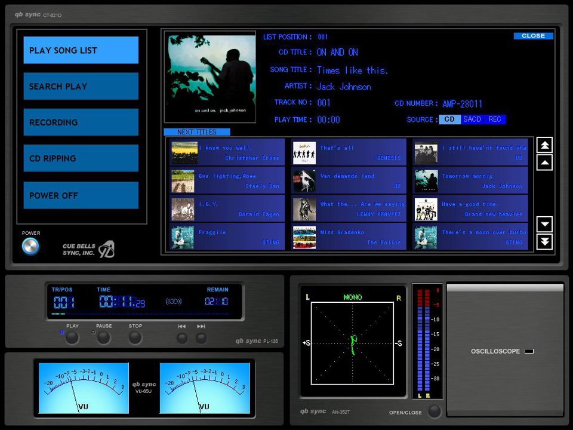Toggle the Oscilloscope indicator switch
This screenshot has height=430, width=573.
pyautogui.click(x=529, y=351)
